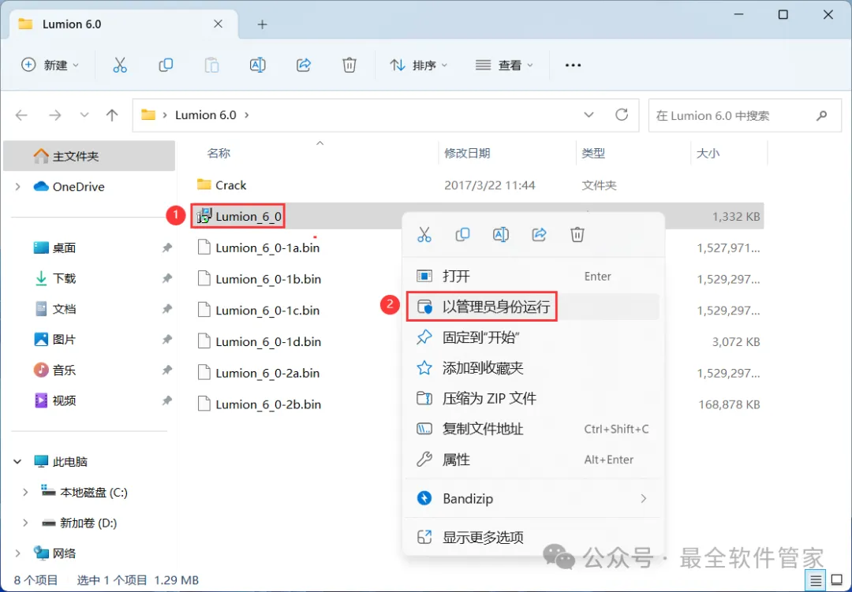Close the Lumion 6.0 tab
852x592 pixels.
pos(218,24)
